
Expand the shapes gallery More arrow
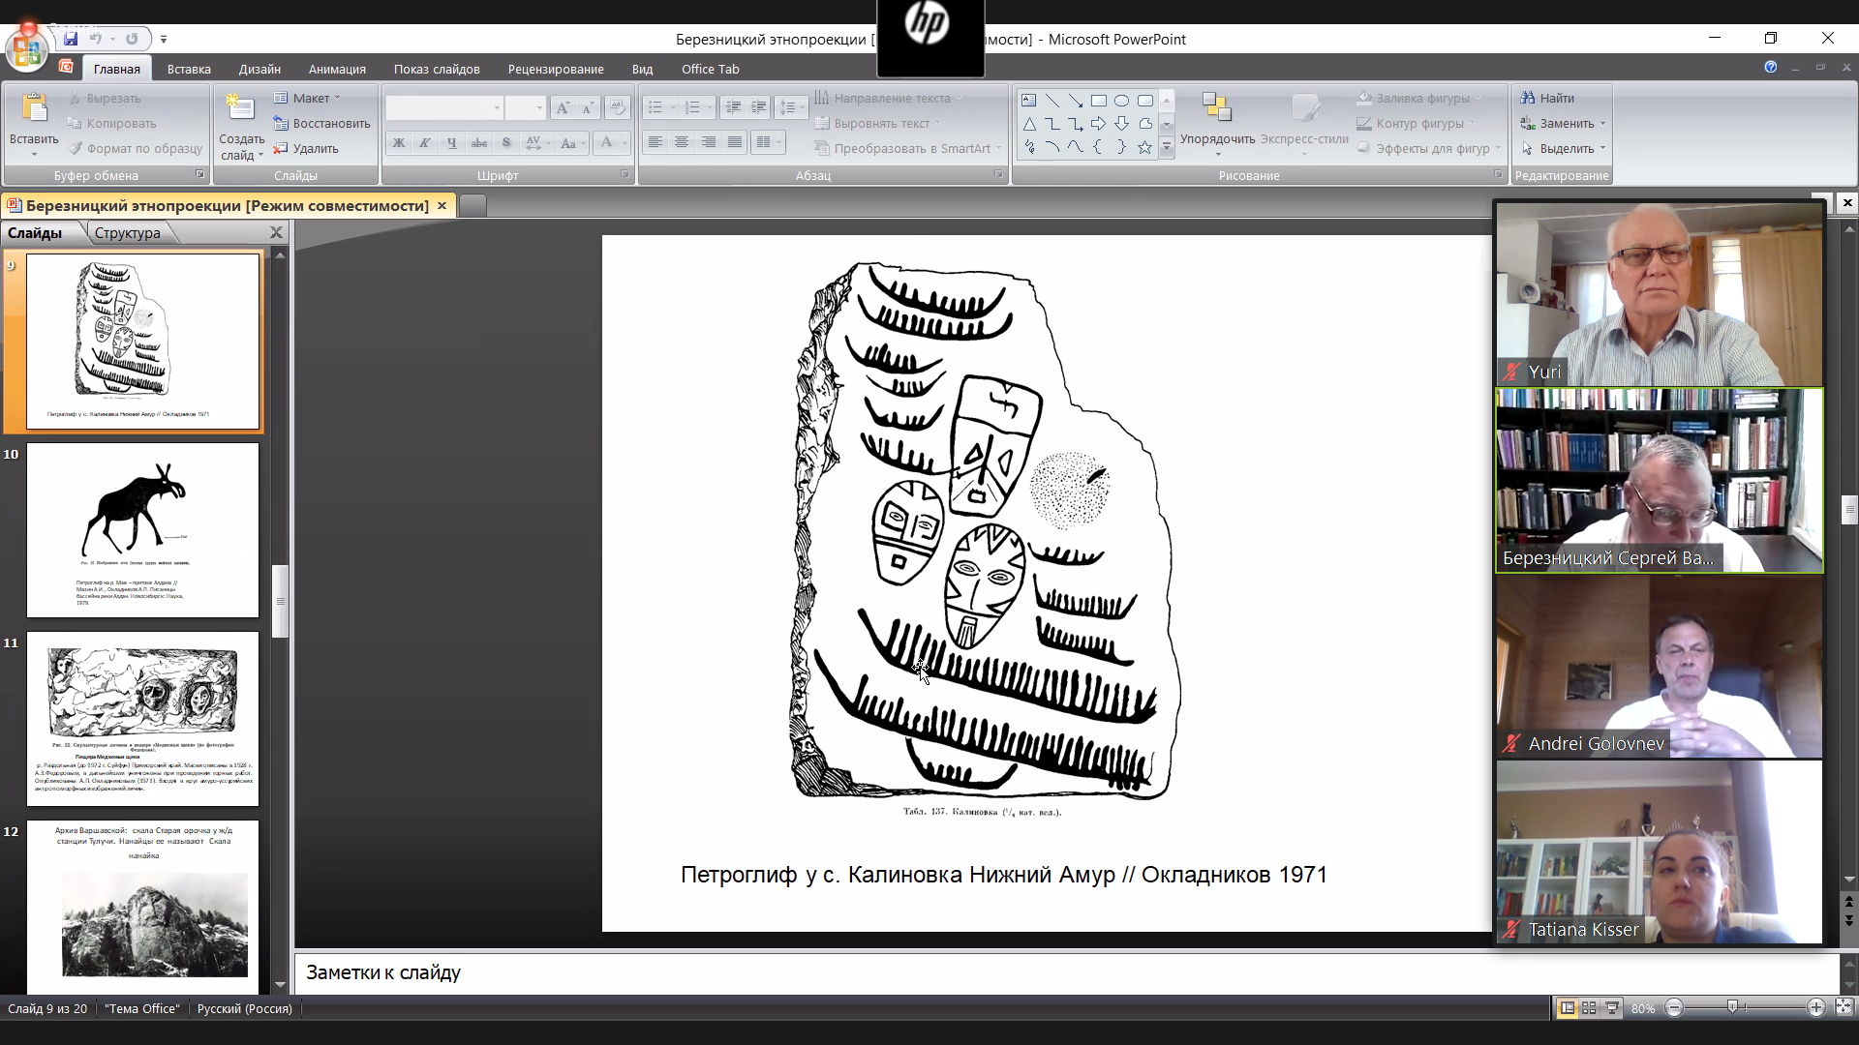click(1167, 148)
